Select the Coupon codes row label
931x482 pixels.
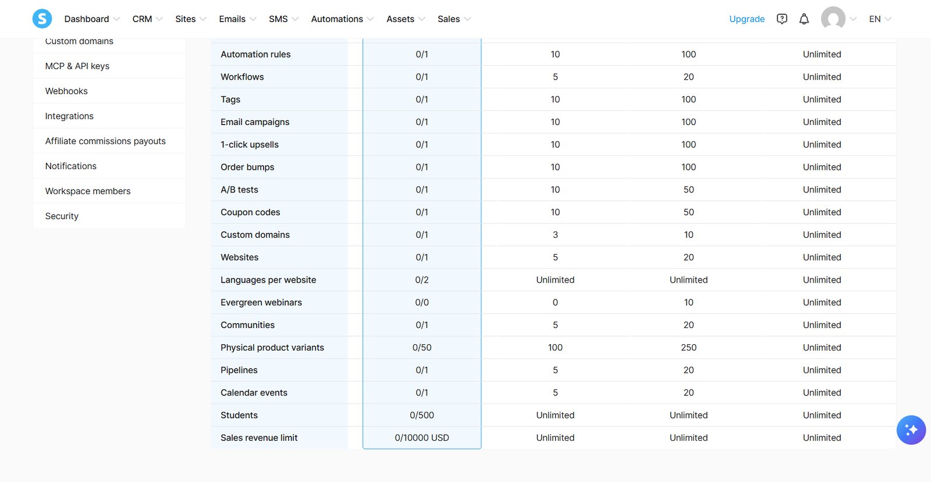(x=250, y=212)
